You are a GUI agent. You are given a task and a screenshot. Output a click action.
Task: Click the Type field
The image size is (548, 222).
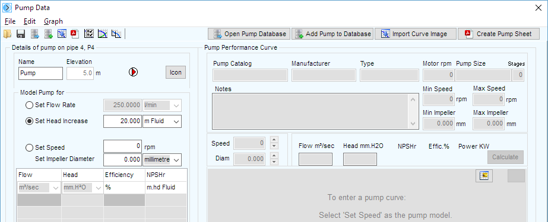pos(389,75)
